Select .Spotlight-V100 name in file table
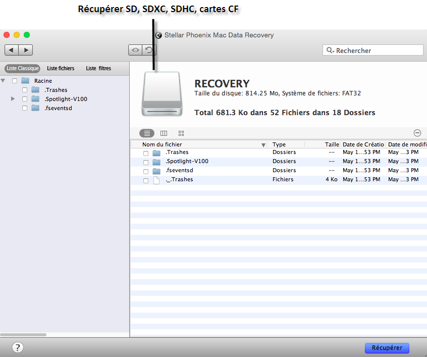The image size is (427, 357). coord(187,161)
